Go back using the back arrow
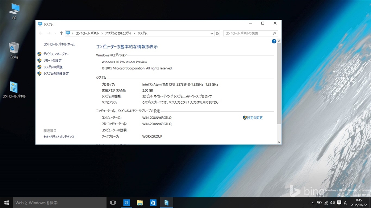 [41, 33]
